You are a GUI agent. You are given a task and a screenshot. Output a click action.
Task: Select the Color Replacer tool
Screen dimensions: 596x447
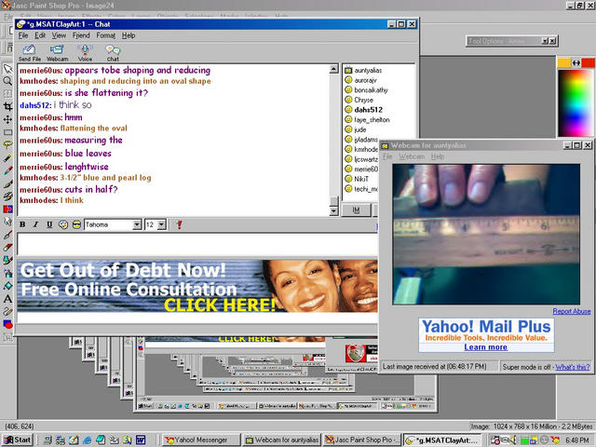tap(7, 209)
